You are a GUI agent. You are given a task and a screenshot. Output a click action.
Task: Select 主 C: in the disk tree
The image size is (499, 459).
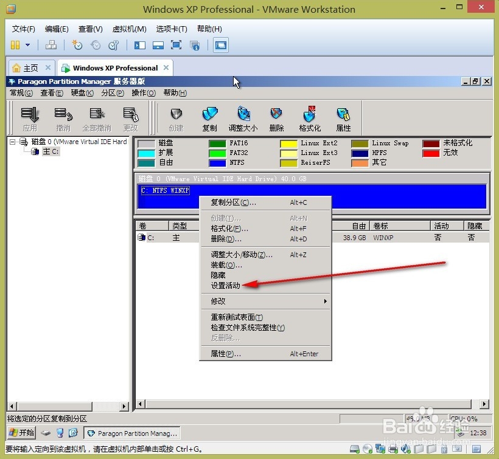(51, 151)
